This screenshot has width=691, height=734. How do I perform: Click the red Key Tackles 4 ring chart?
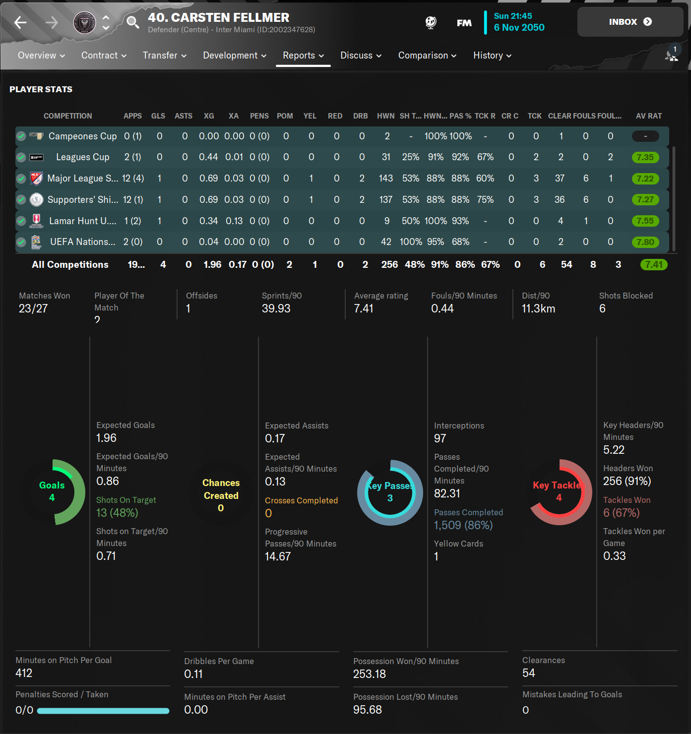click(560, 492)
